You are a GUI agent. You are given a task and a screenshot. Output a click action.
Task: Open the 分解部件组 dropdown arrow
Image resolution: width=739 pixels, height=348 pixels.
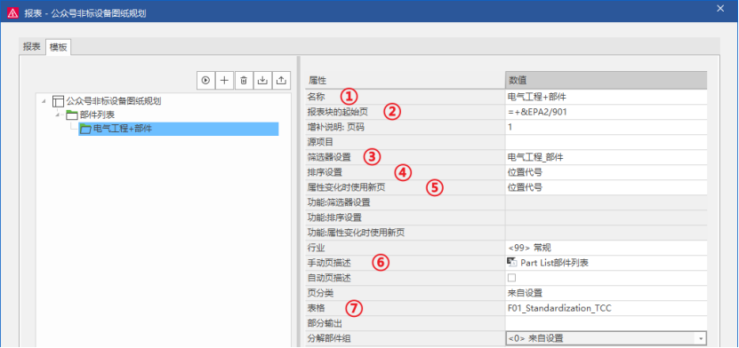pyautogui.click(x=702, y=338)
